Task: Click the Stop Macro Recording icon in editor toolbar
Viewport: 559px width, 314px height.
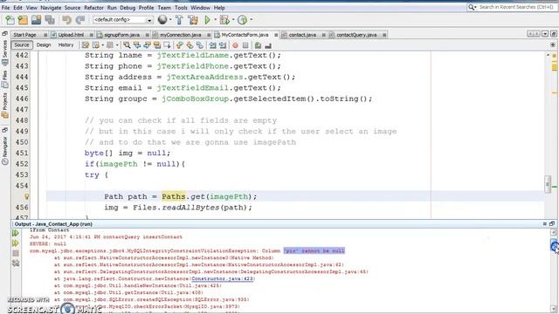Action: tap(245, 45)
